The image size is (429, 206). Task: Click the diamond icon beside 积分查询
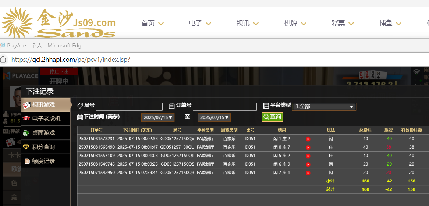(x=26, y=147)
